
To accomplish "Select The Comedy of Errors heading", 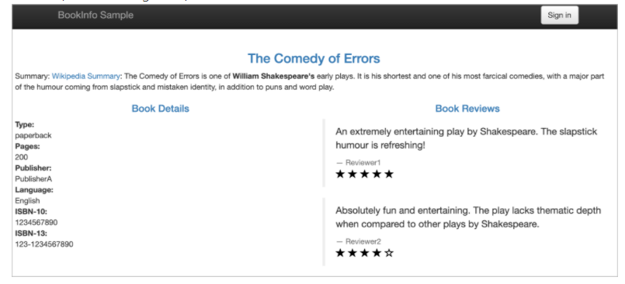I will click(314, 58).
